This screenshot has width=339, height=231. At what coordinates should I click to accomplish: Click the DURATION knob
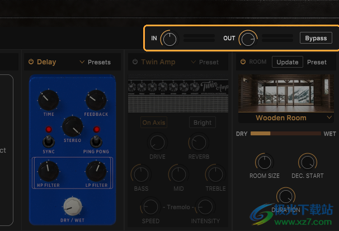coord(286,196)
